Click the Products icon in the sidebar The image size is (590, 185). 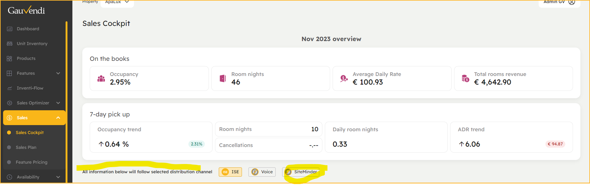[x=10, y=58]
